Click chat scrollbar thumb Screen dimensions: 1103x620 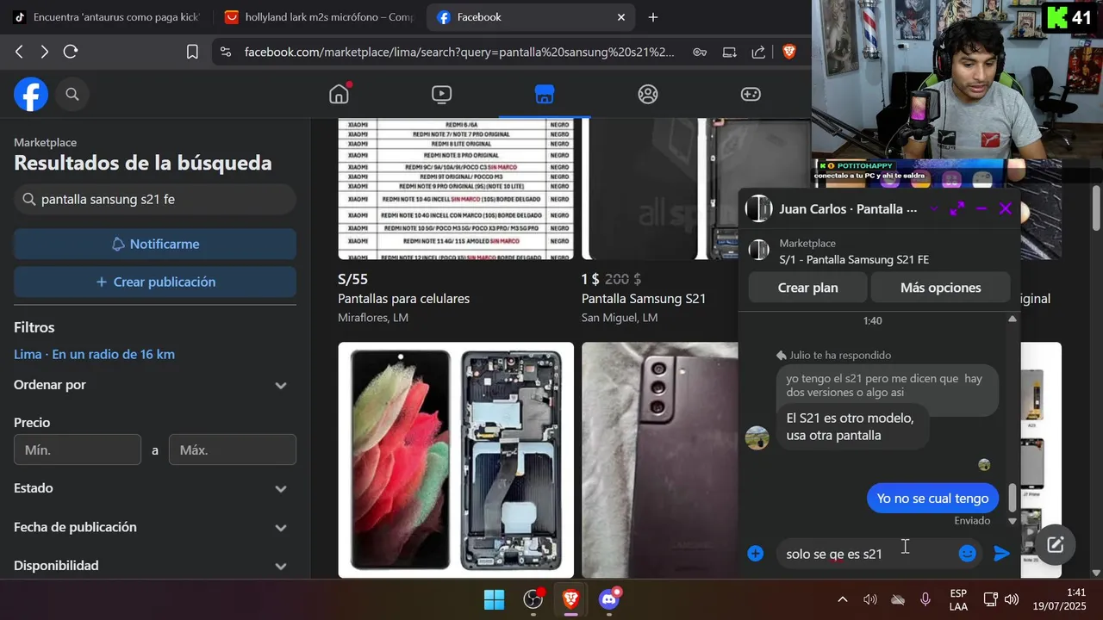[1013, 498]
